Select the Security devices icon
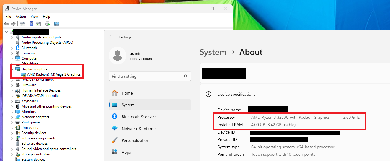The height and width of the screenshot is (161, 390). tap(18, 133)
